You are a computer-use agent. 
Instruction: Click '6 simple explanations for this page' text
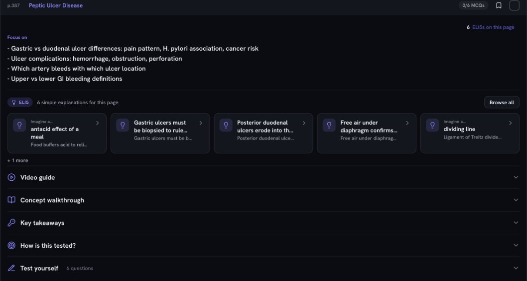[x=78, y=102]
